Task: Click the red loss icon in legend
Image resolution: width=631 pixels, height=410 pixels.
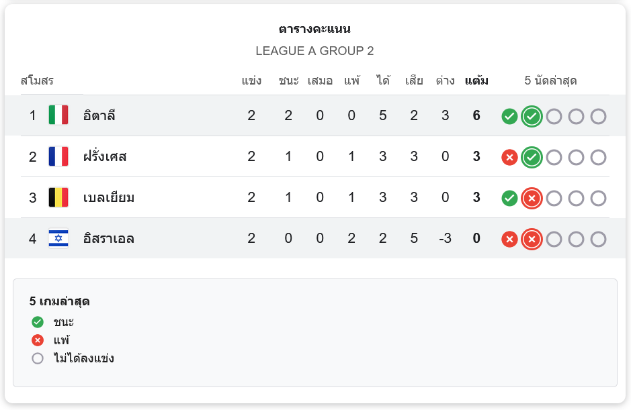Action: pos(38,340)
